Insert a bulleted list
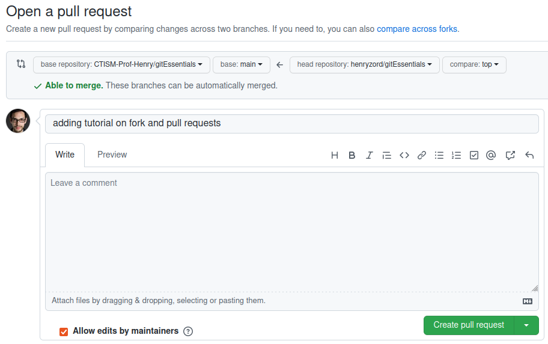The width and height of the screenshot is (548, 344). point(439,155)
